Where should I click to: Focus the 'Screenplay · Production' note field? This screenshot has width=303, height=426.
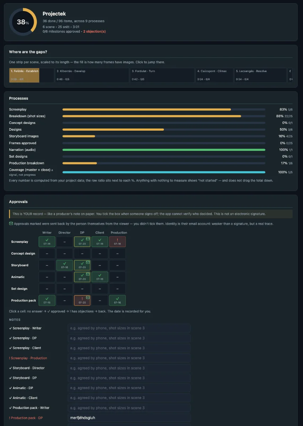coord(129,358)
